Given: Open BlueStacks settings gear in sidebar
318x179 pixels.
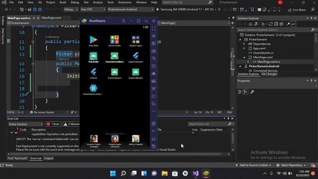Looking at the screenshot, I should (x=154, y=124).
